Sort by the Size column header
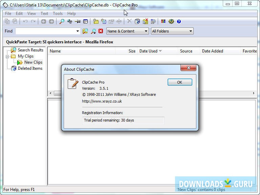This screenshot has height=195, width=260. 126,51
